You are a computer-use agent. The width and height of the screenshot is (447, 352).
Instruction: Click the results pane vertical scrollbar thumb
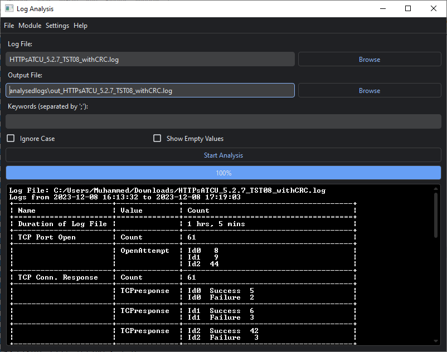(436, 215)
